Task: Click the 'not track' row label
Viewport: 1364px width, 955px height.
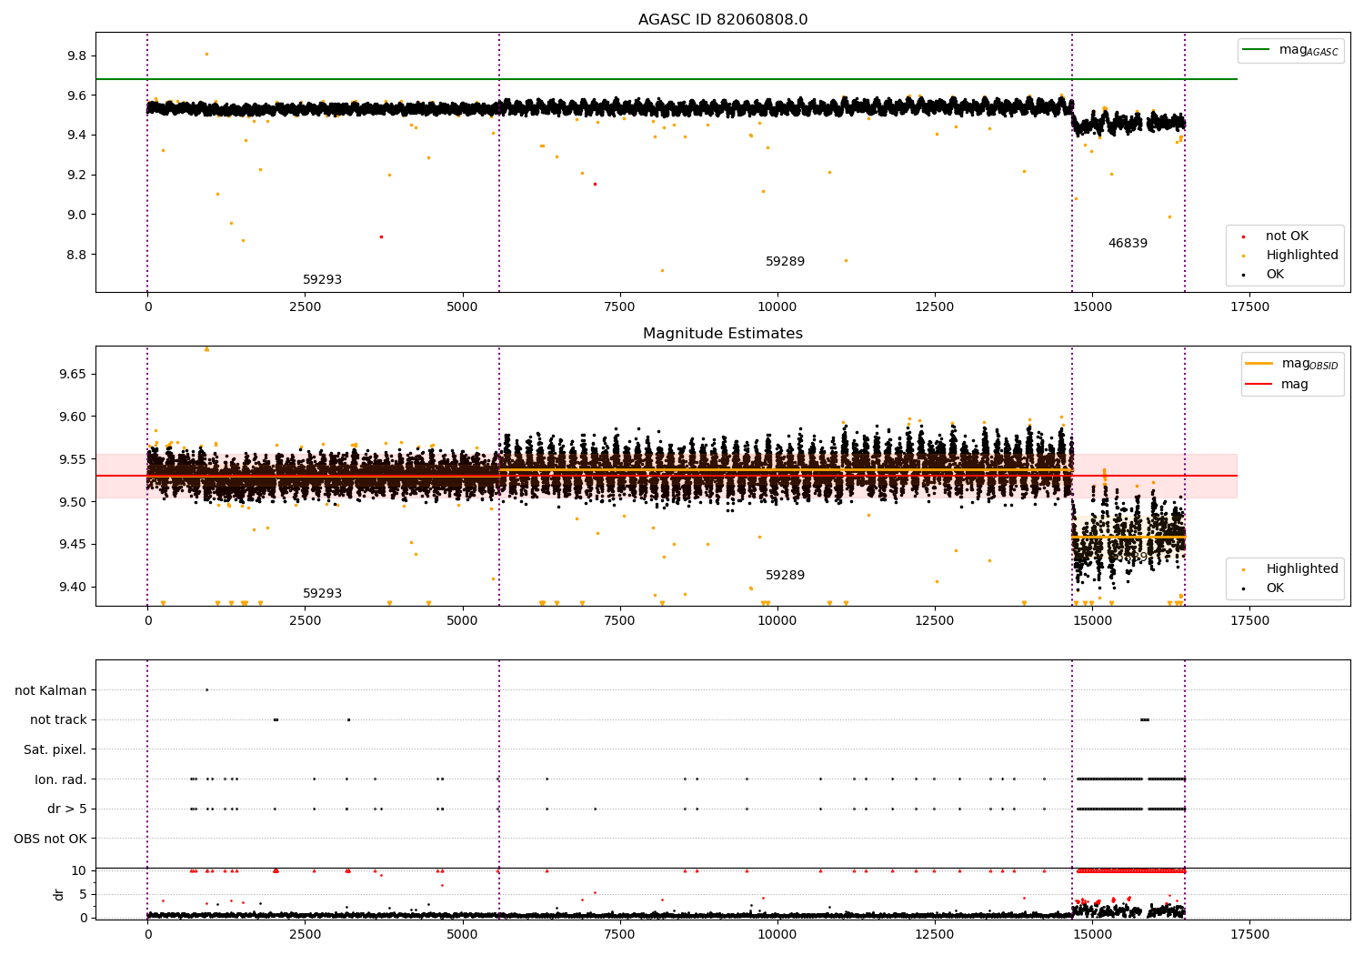Action: [58, 720]
